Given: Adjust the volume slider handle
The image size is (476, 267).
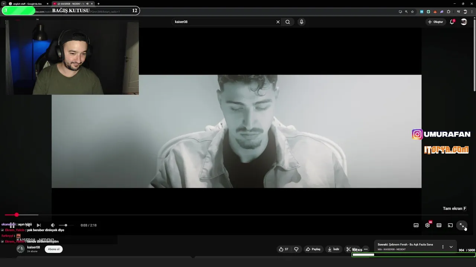Looking at the screenshot, I should 66,225.
